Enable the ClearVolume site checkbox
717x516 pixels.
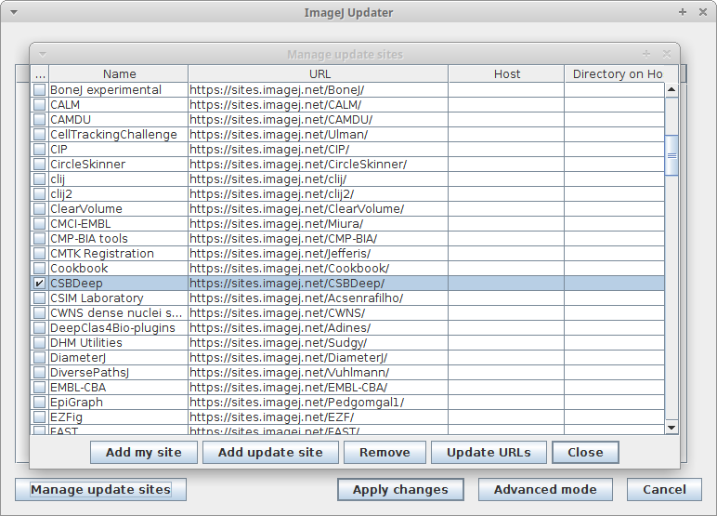click(39, 209)
